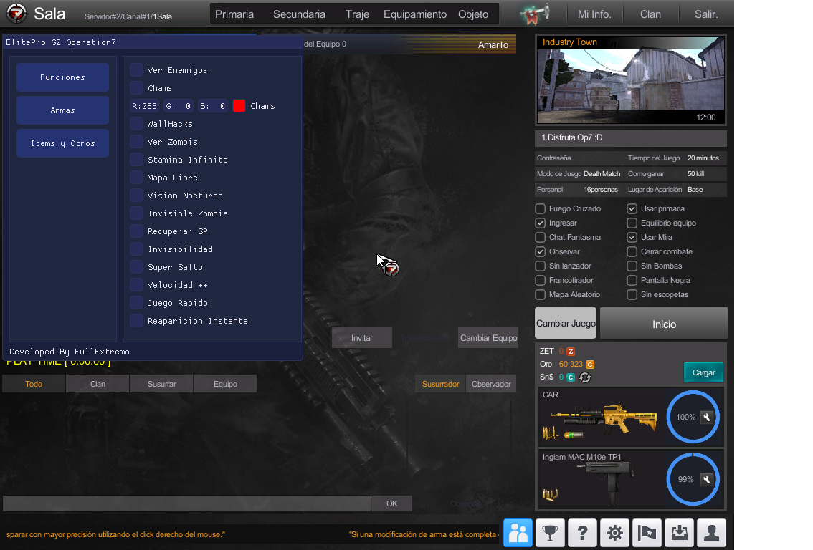Viewport: 813px width, 550px height.
Task: Refresh currency with the Sn$ refresh icon
Action: (585, 377)
